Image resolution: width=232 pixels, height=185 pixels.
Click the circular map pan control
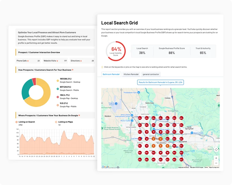click(216, 150)
